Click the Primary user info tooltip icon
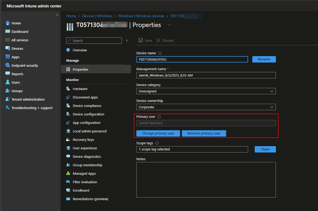This screenshot has width=318, height=211. (159, 117)
